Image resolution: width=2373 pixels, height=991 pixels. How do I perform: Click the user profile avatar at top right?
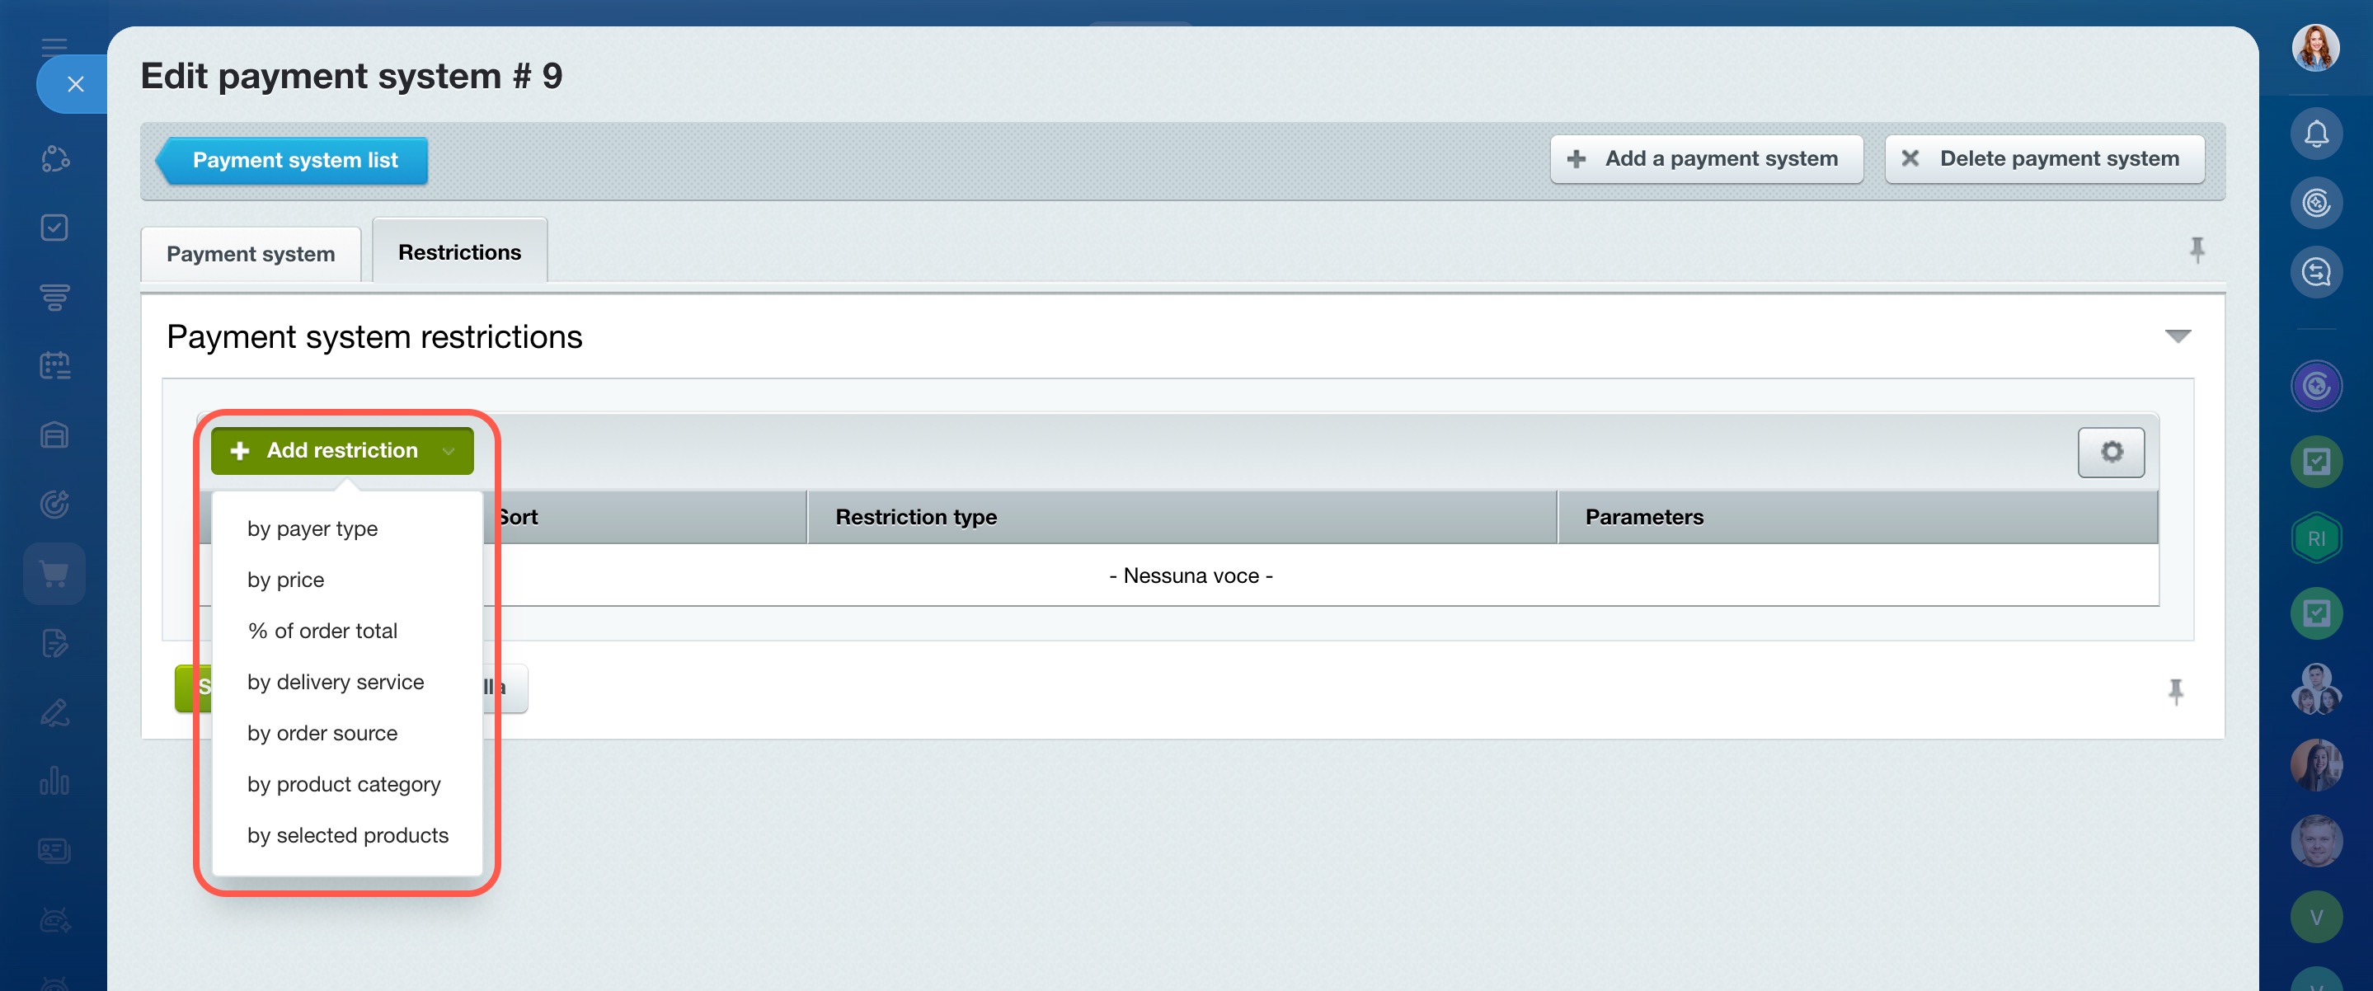(x=2315, y=48)
